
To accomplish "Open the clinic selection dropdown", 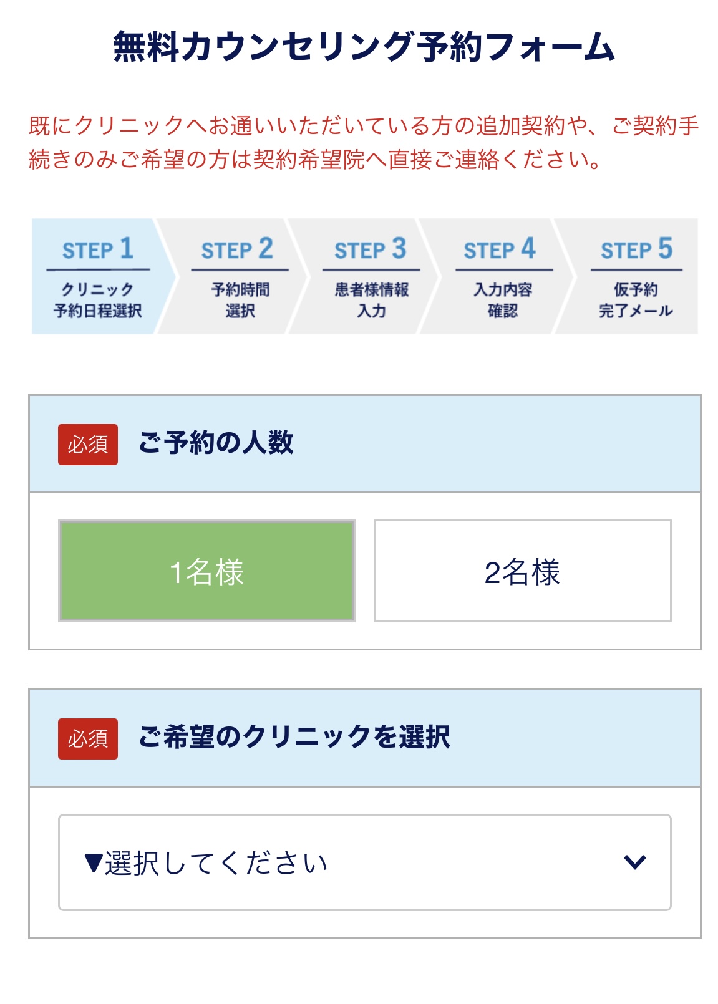I will pyautogui.click(x=364, y=862).
